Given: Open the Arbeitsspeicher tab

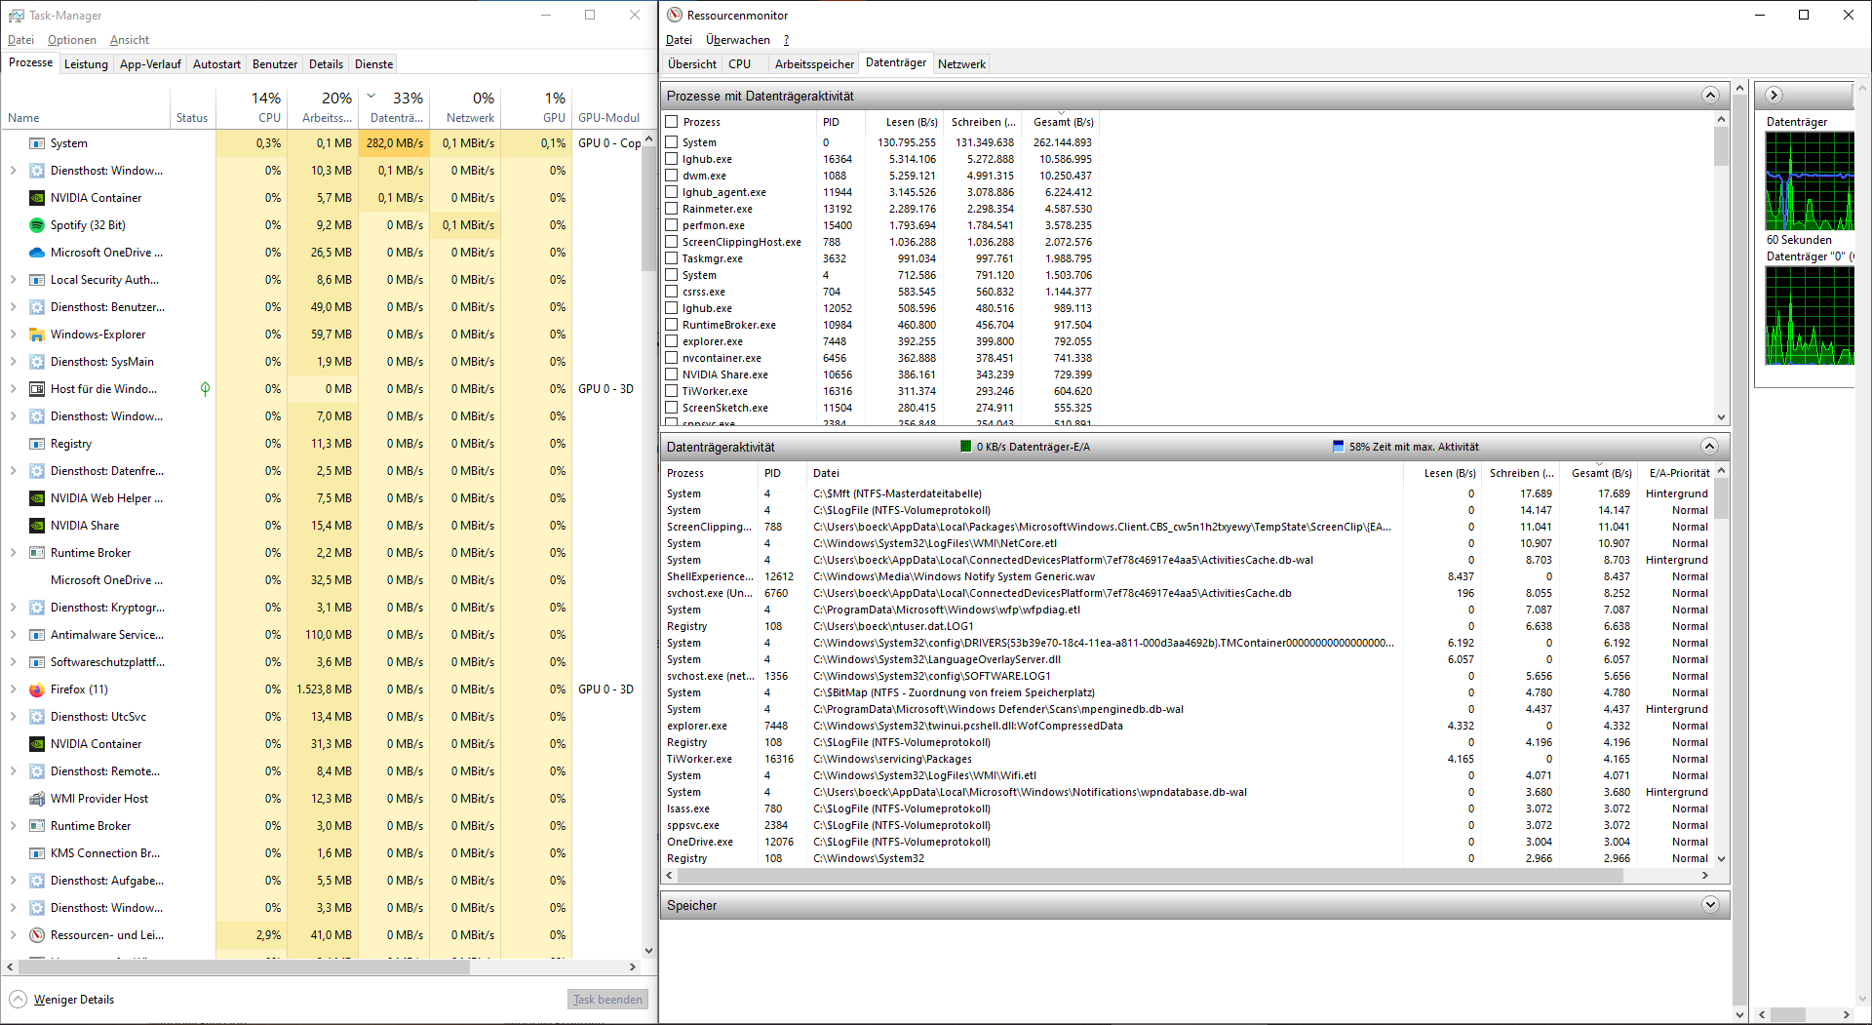Looking at the screenshot, I should coord(814,64).
